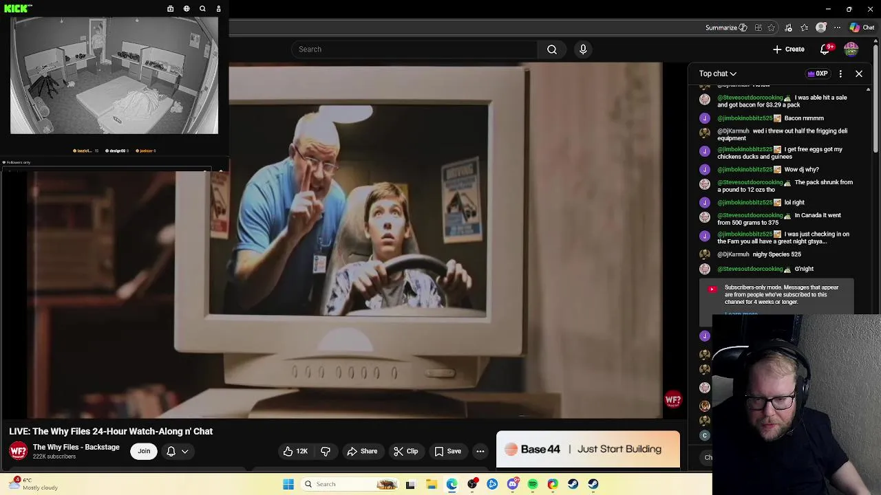
Task: Open Edge settings and more menu
Action: [838, 27]
